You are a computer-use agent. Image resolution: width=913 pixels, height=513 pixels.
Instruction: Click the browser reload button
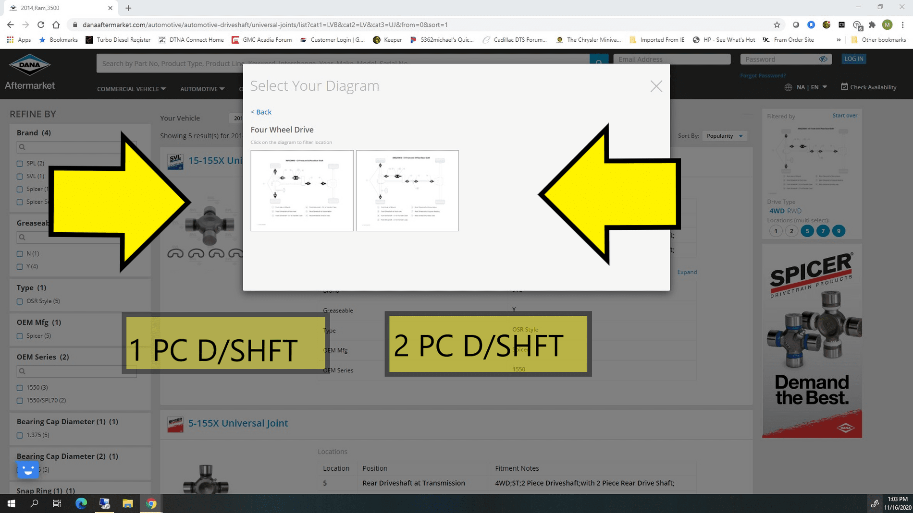point(41,24)
